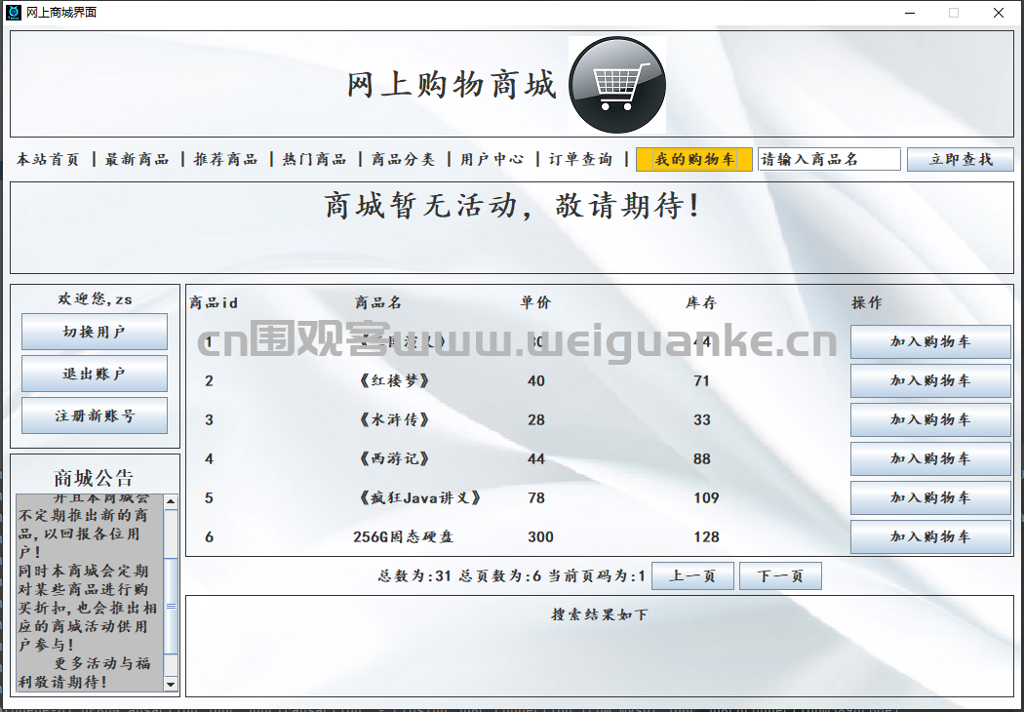The height and width of the screenshot is (712, 1024).
Task: Add 256G固态硬盘 to the shopping cart
Action: pyautogui.click(x=930, y=537)
